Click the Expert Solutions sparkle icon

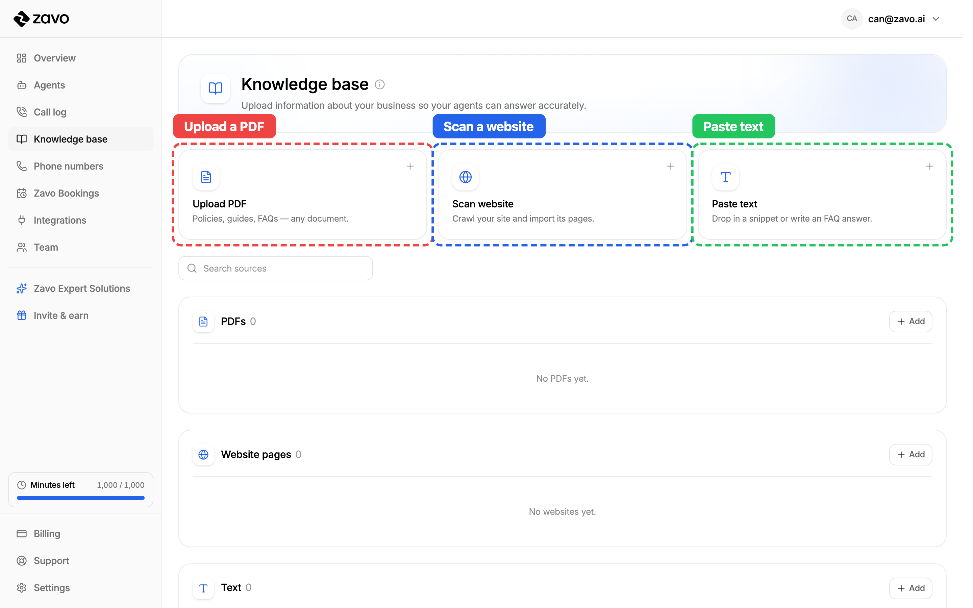point(22,288)
